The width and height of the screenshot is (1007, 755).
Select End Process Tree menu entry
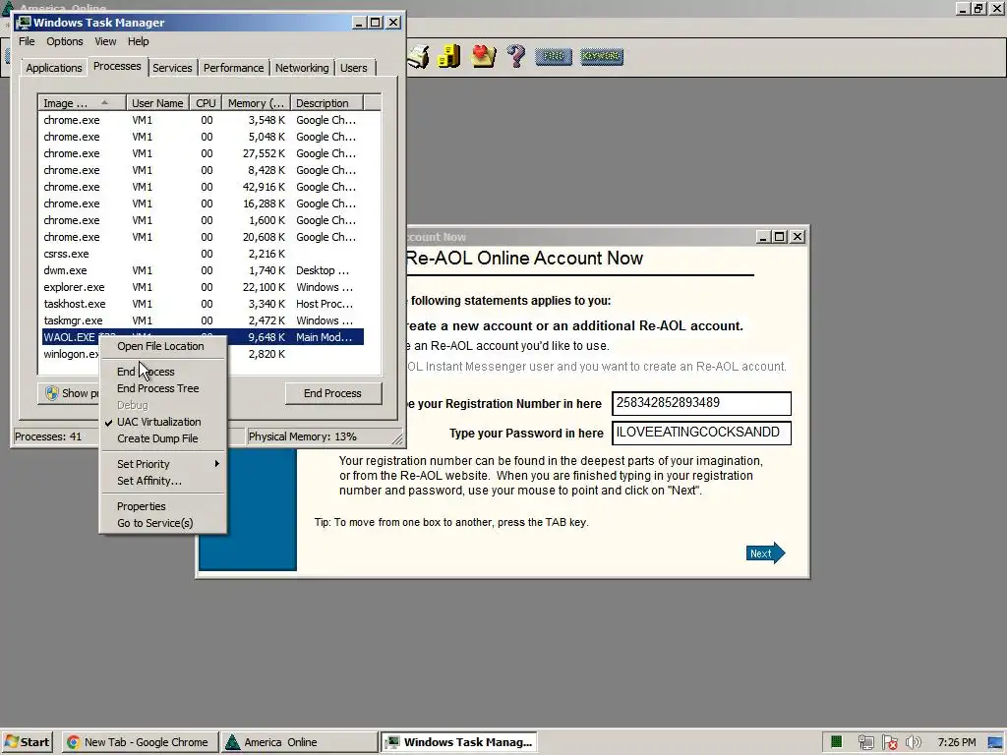pos(163,388)
